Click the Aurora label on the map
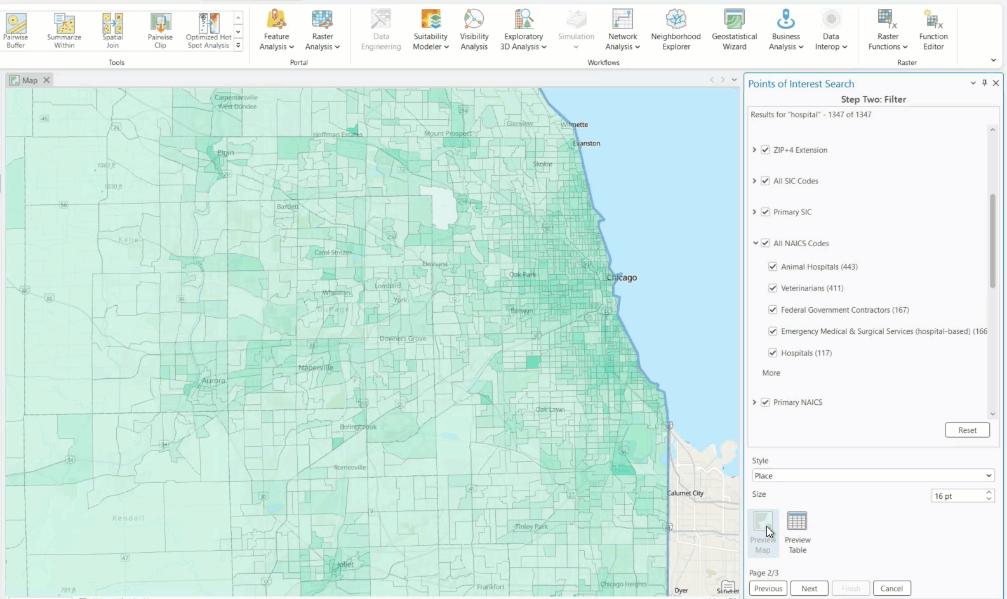Viewport: 1007px width, 599px height. pos(213,381)
